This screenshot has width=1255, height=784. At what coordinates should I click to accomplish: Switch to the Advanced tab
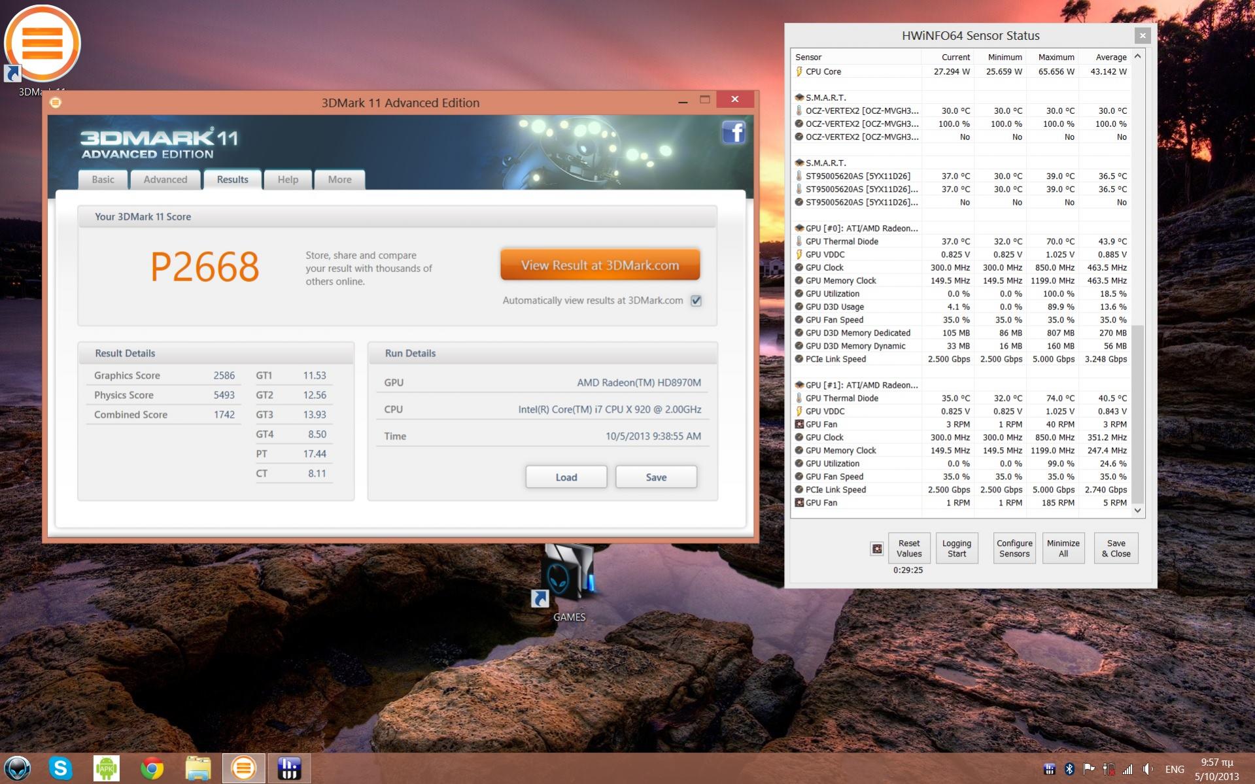coord(165,179)
